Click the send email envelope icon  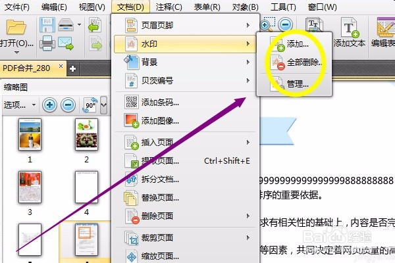65,43
